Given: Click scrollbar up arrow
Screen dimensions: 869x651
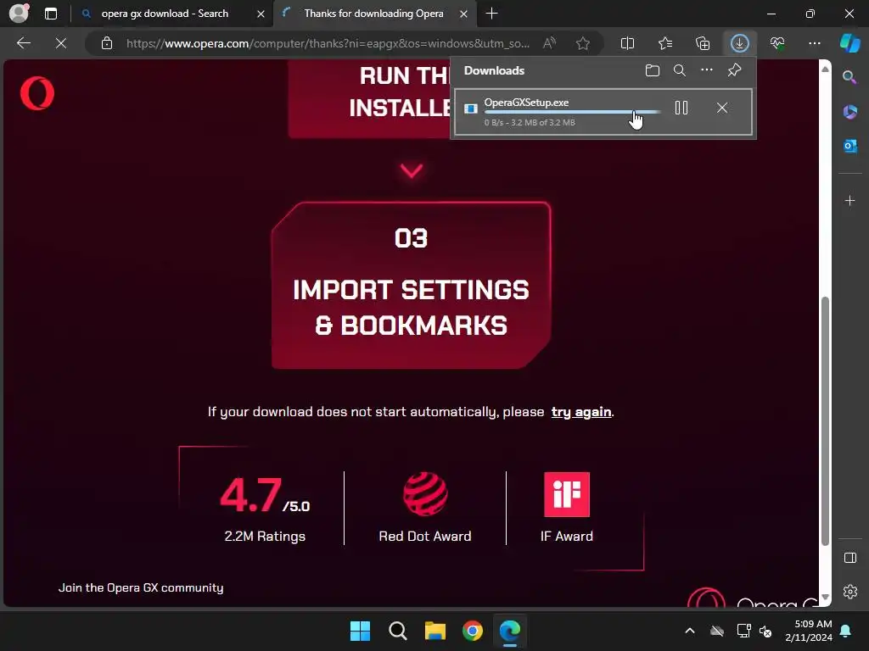Looking at the screenshot, I should [x=825, y=69].
